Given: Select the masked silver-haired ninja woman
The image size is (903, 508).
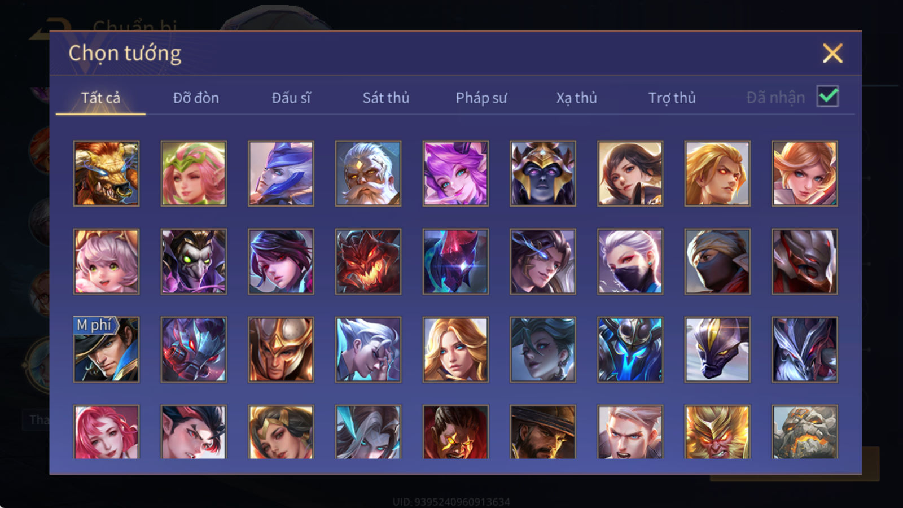Looking at the screenshot, I should coord(630,261).
